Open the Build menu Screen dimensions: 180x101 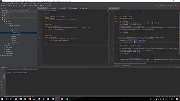(x=31, y=3)
